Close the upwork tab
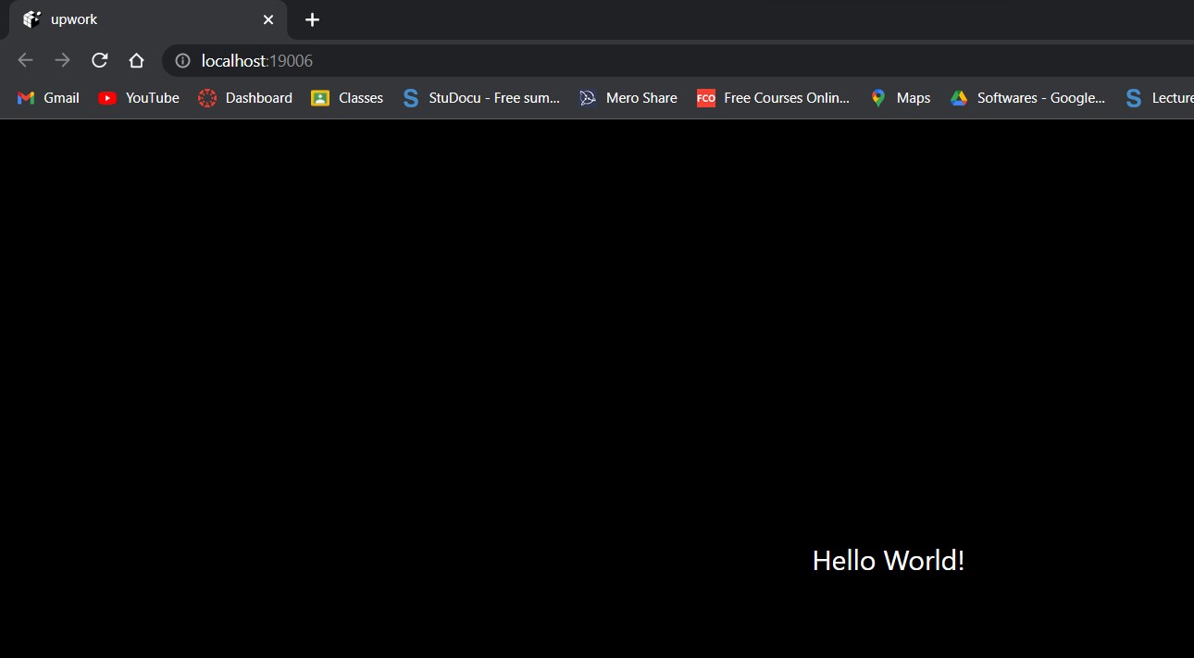The image size is (1194, 658). click(268, 19)
